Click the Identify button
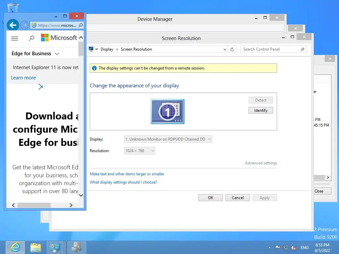This screenshot has height=254, width=339. [261, 110]
